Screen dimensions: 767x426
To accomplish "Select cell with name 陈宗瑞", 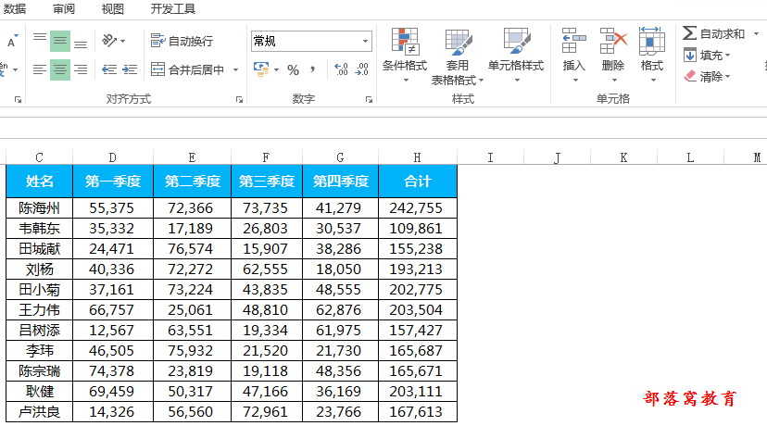I will coord(40,371).
